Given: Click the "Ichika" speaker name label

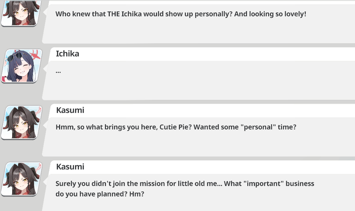Looking at the screenshot, I should 67,54.
